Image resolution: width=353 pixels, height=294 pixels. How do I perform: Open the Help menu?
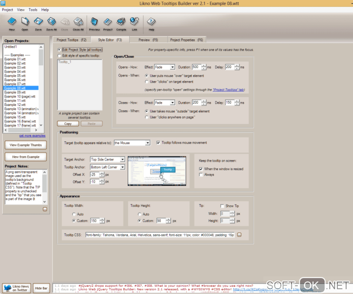45,10
